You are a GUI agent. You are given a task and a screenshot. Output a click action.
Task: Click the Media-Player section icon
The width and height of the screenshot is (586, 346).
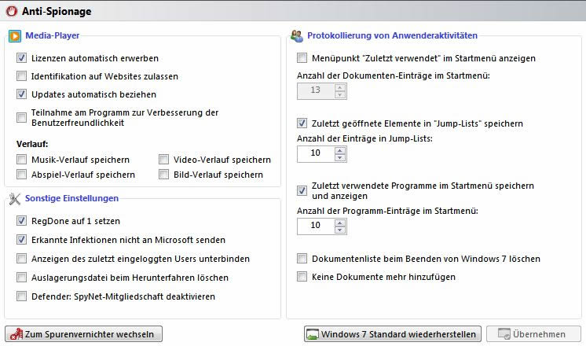pyautogui.click(x=15, y=36)
